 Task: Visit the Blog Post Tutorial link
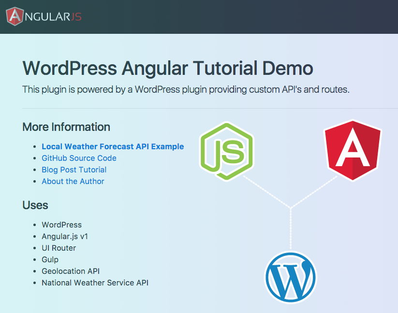[74, 170]
